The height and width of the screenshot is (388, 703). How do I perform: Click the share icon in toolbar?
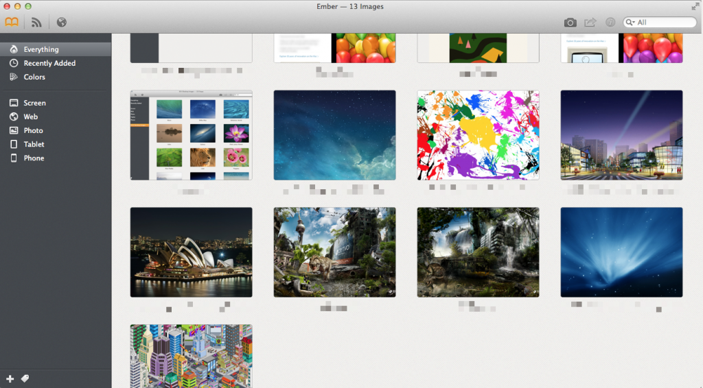tap(590, 23)
